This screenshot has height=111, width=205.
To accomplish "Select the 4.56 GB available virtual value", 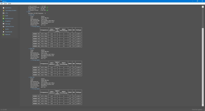I will [43, 10].
